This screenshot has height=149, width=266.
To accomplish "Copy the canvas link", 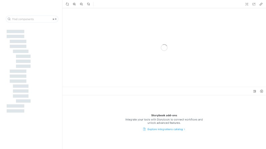I will (261, 4).
